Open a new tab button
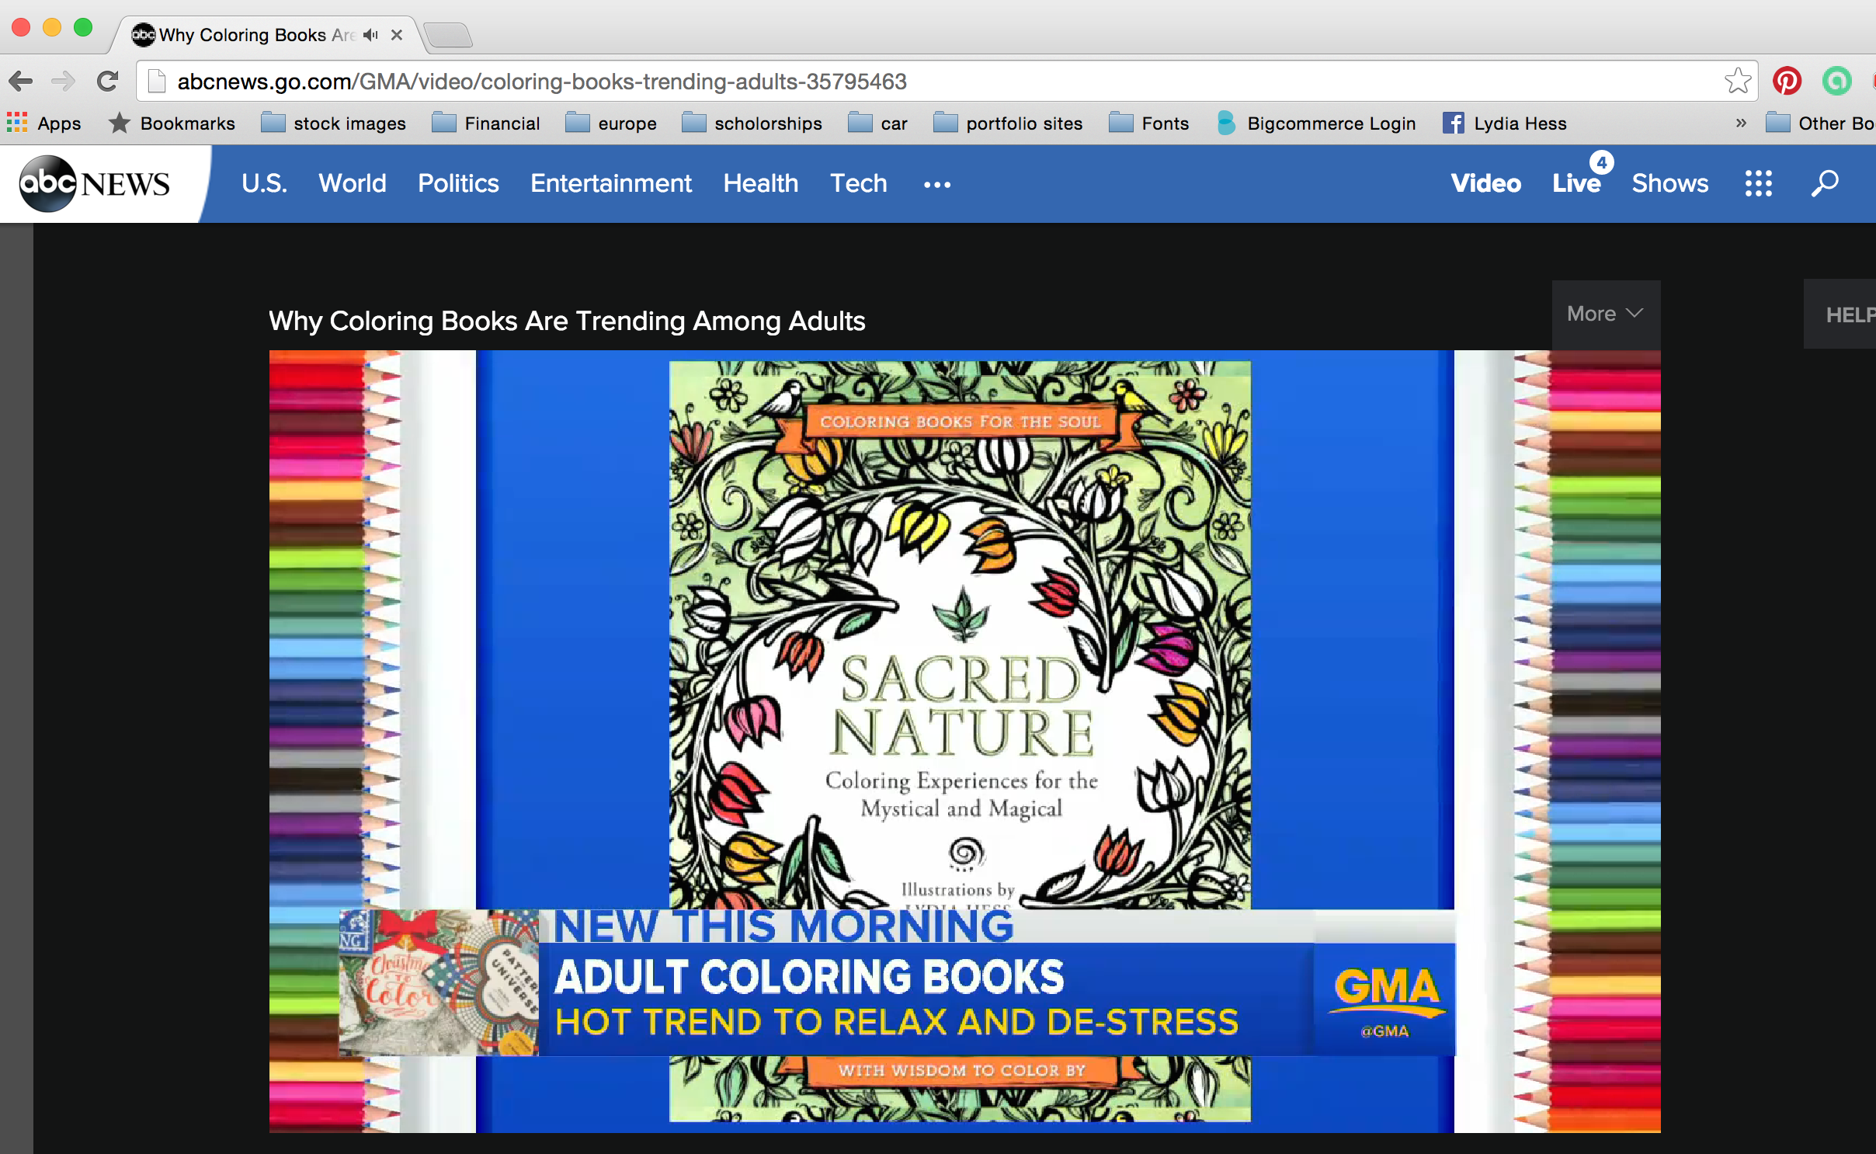The height and width of the screenshot is (1154, 1876). pyautogui.click(x=449, y=35)
